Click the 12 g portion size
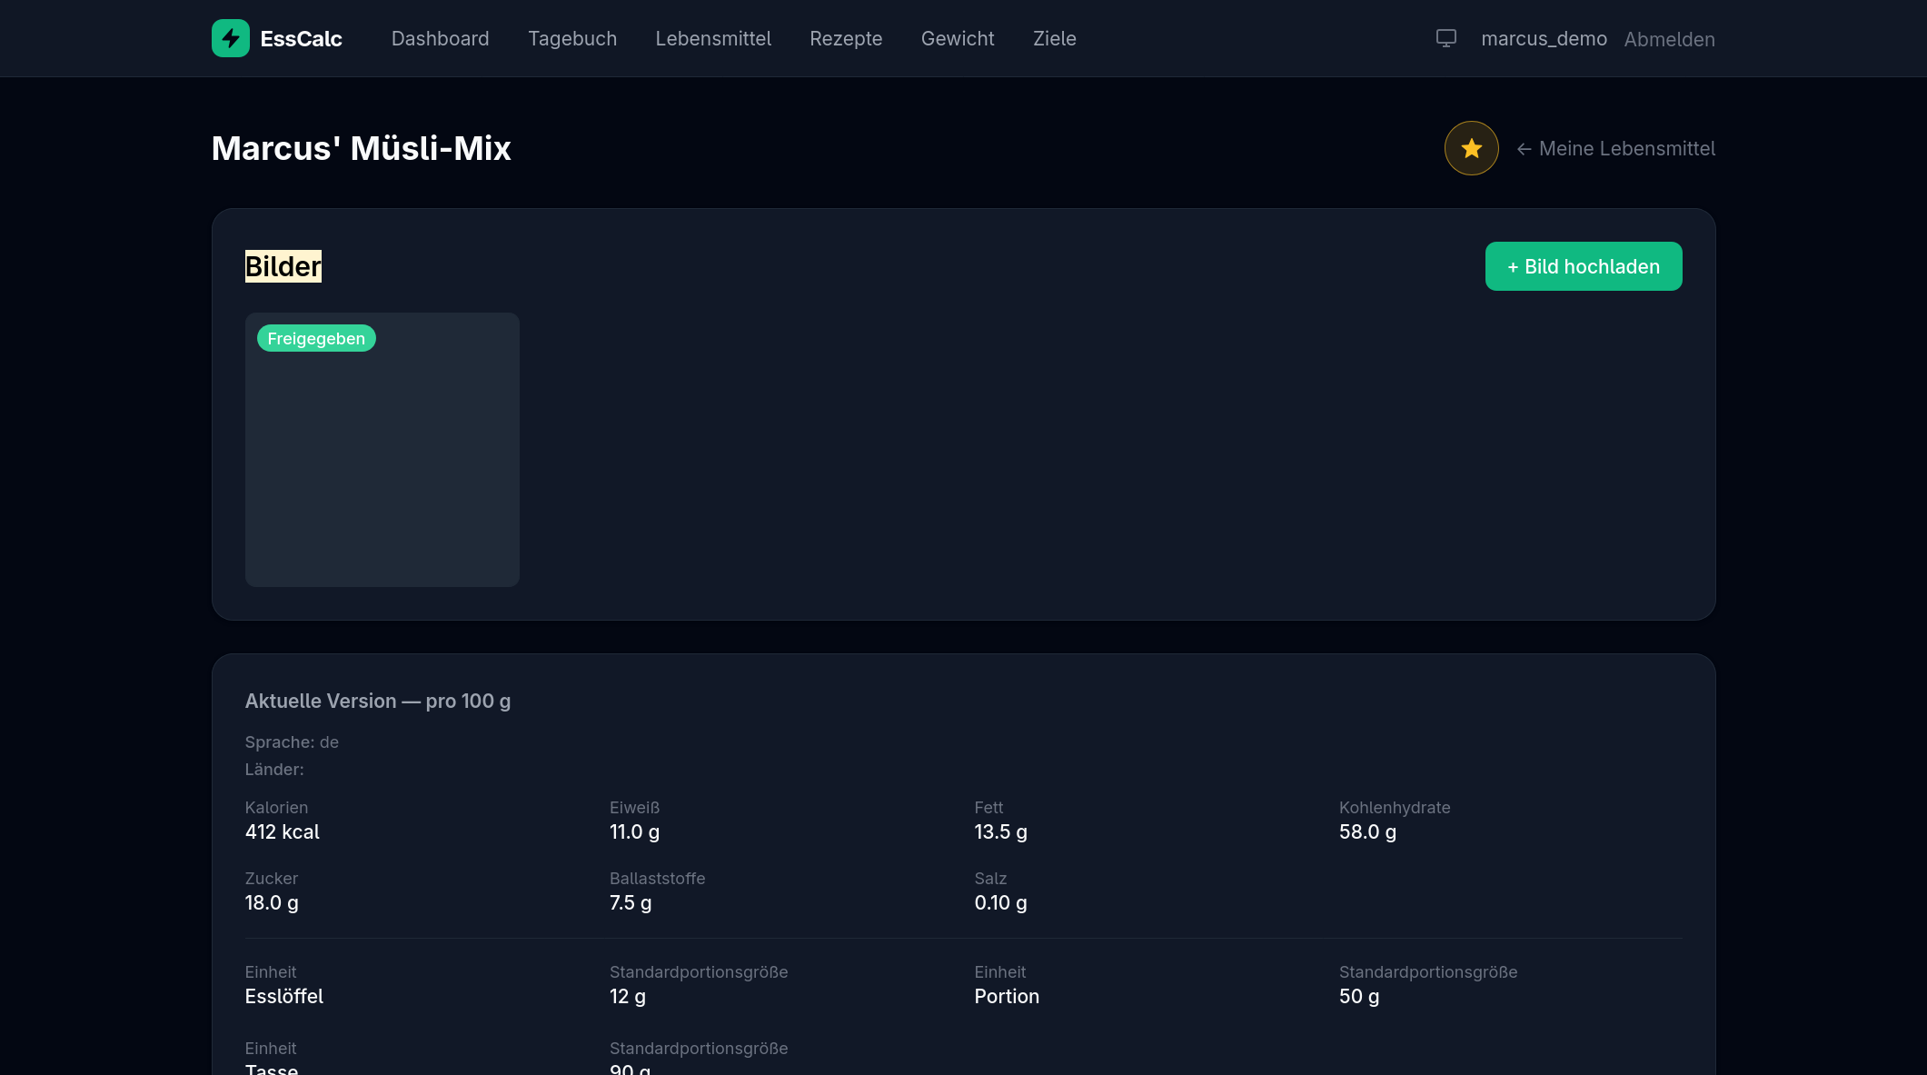1927x1075 pixels. (x=628, y=996)
